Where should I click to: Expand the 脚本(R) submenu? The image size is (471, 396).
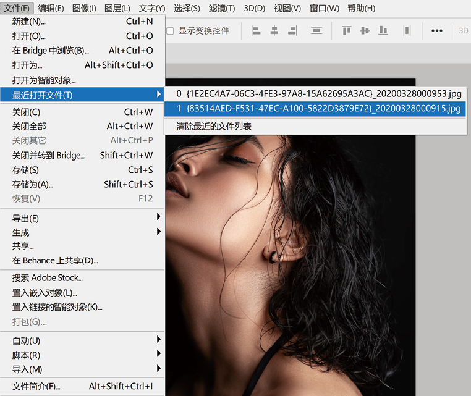(x=82, y=355)
